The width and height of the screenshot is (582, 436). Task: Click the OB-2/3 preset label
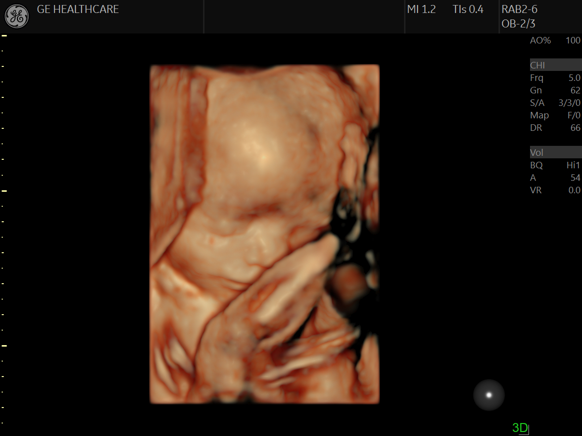click(518, 23)
